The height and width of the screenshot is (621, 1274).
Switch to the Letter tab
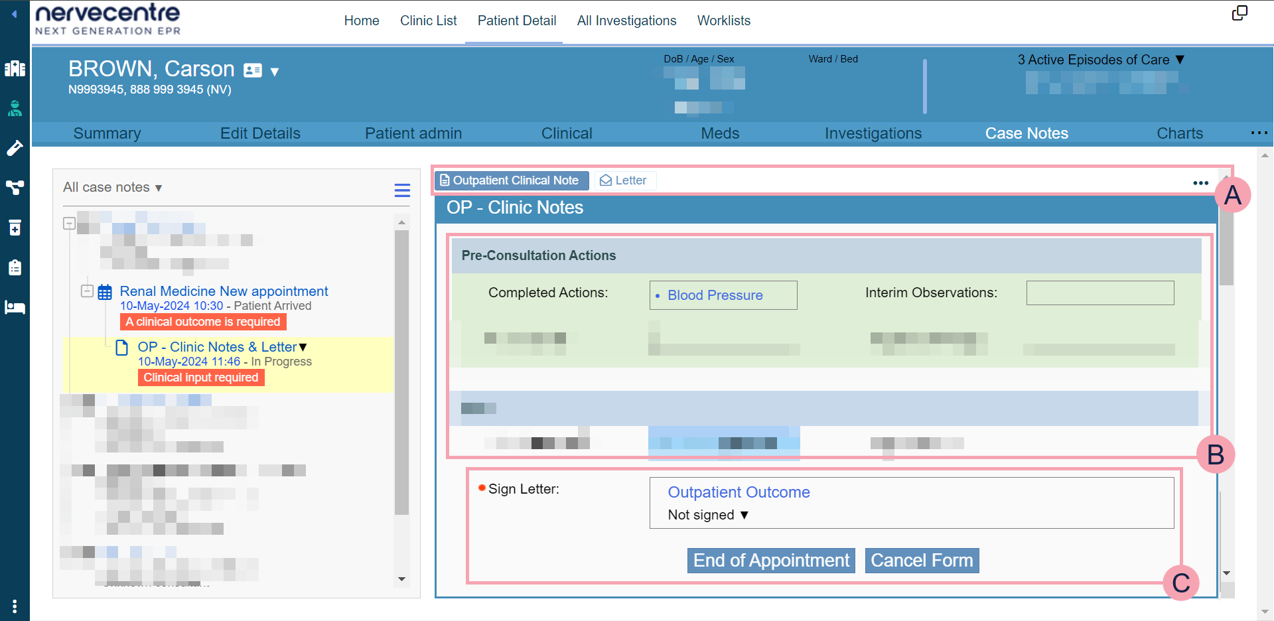[624, 180]
